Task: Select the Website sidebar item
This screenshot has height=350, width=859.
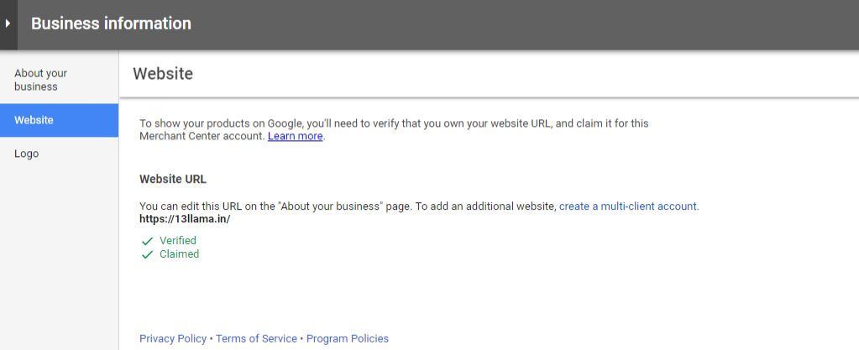Action: point(59,120)
